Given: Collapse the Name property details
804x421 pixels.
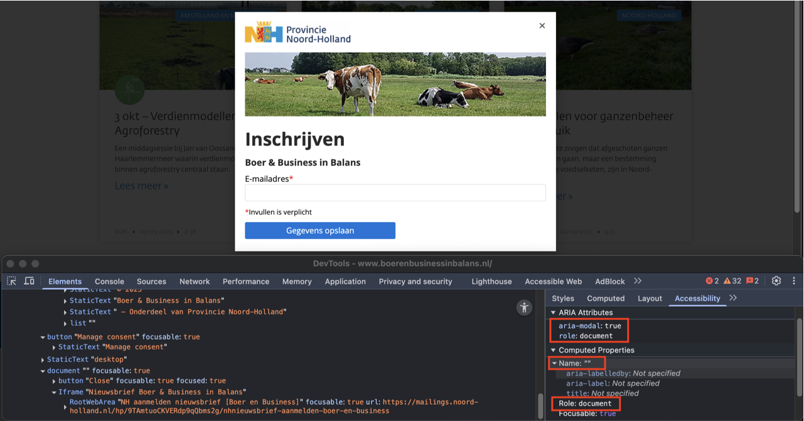Looking at the screenshot, I should pos(555,363).
